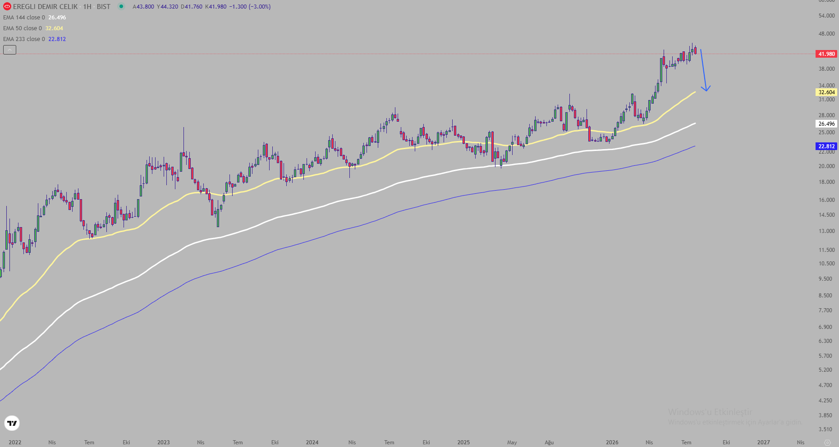Click the 6.900 price scale label
The height and width of the screenshot is (447, 839).
[x=825, y=327]
